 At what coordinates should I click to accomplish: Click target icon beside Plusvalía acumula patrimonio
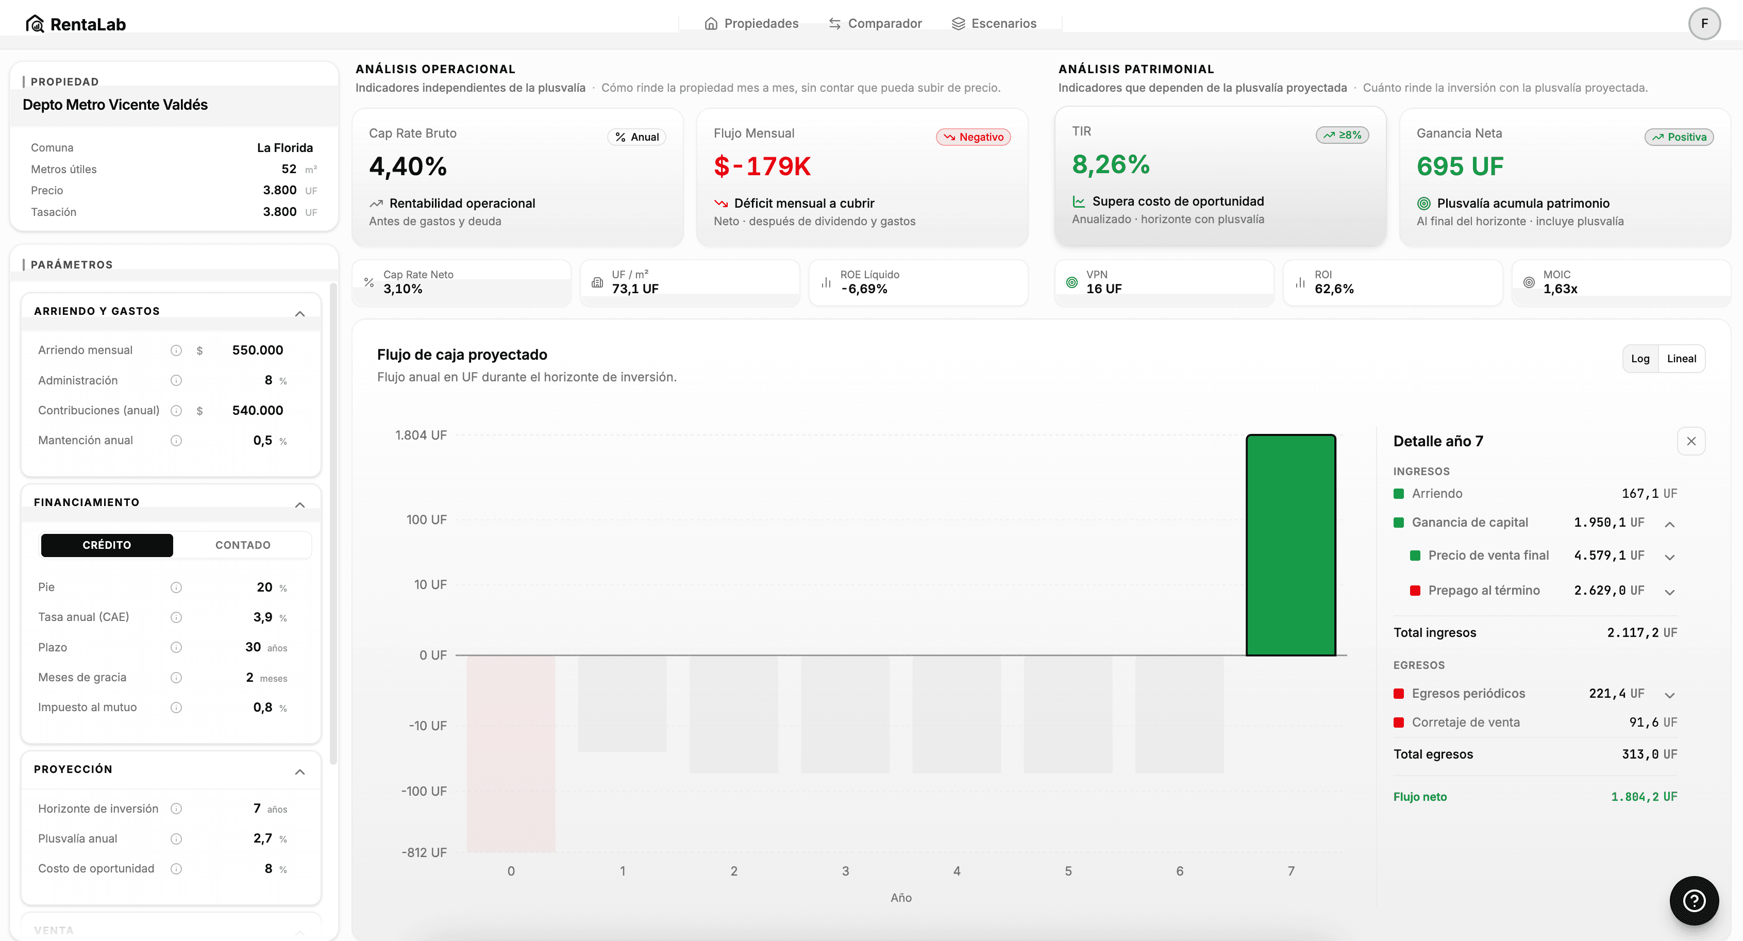pos(1423,203)
